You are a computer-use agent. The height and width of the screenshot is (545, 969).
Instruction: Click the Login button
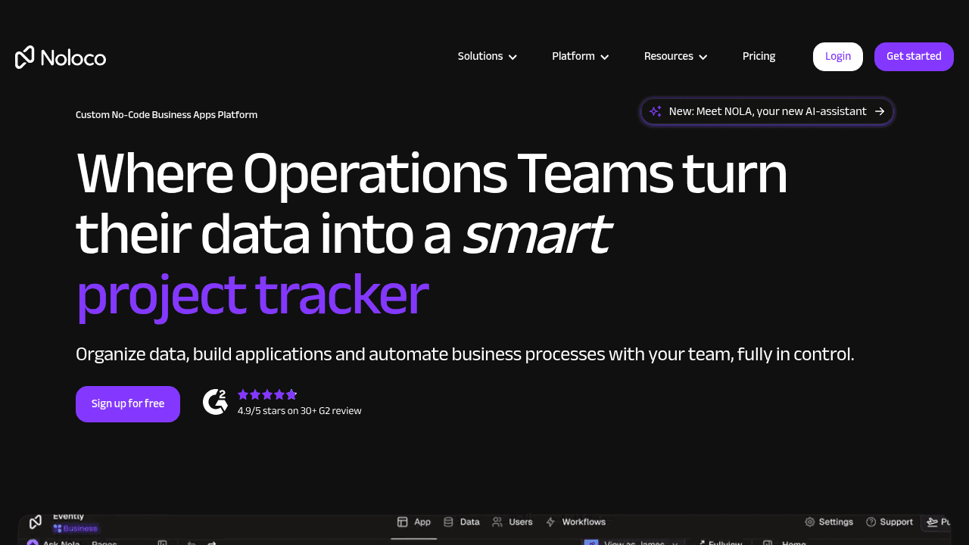tap(837, 57)
